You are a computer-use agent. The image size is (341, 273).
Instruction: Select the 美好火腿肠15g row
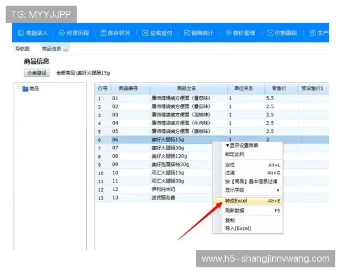[212, 139]
